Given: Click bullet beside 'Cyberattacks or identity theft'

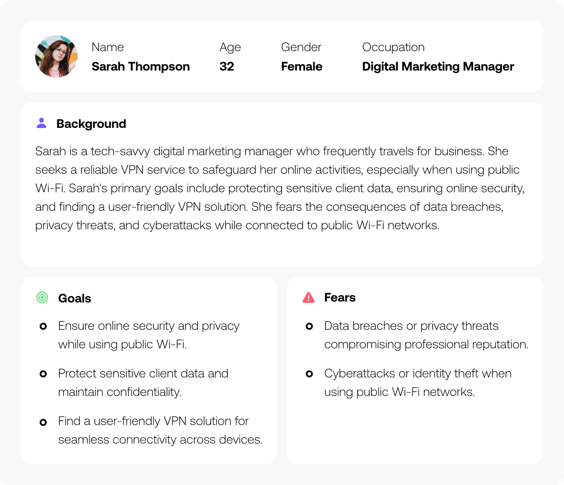Looking at the screenshot, I should (309, 374).
